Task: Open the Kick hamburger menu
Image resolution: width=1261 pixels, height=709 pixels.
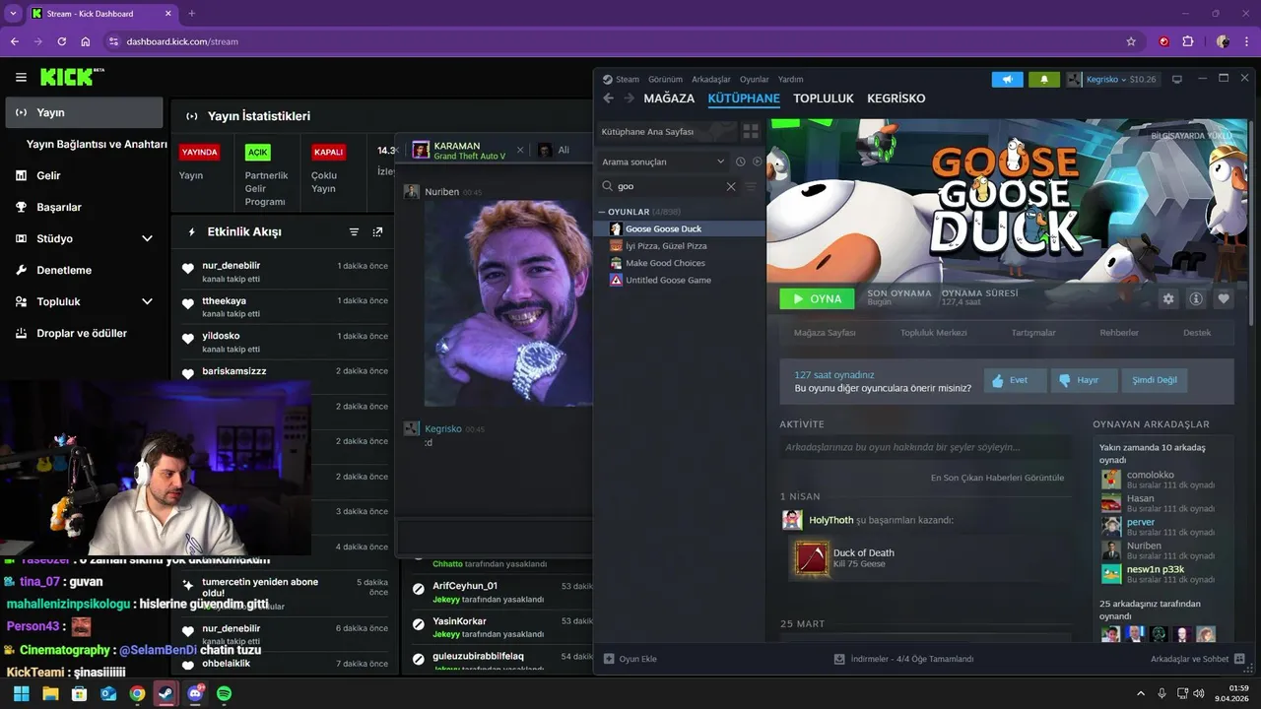Action: coord(21,77)
